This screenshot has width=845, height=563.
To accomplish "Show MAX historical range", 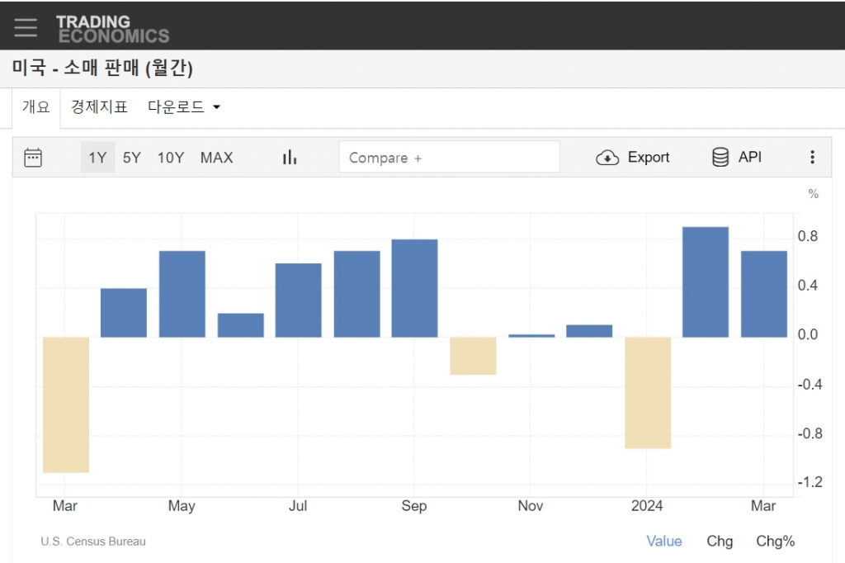I will click(x=216, y=158).
